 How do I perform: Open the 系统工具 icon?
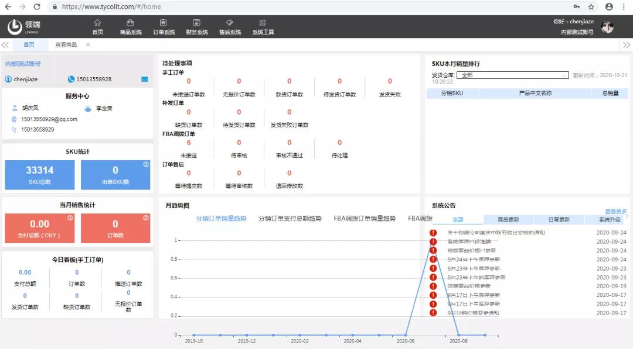[263, 24]
